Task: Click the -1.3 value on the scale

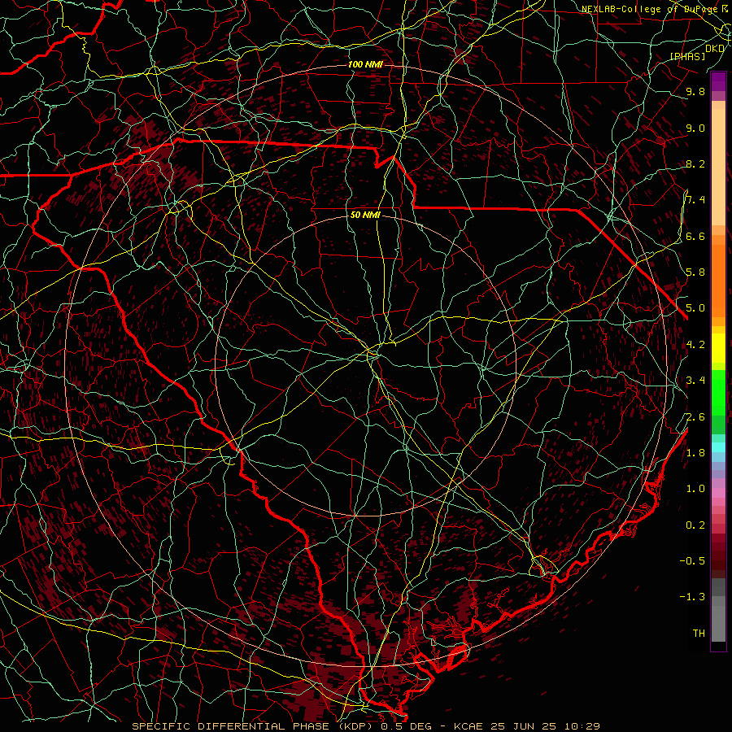Action: click(x=692, y=597)
